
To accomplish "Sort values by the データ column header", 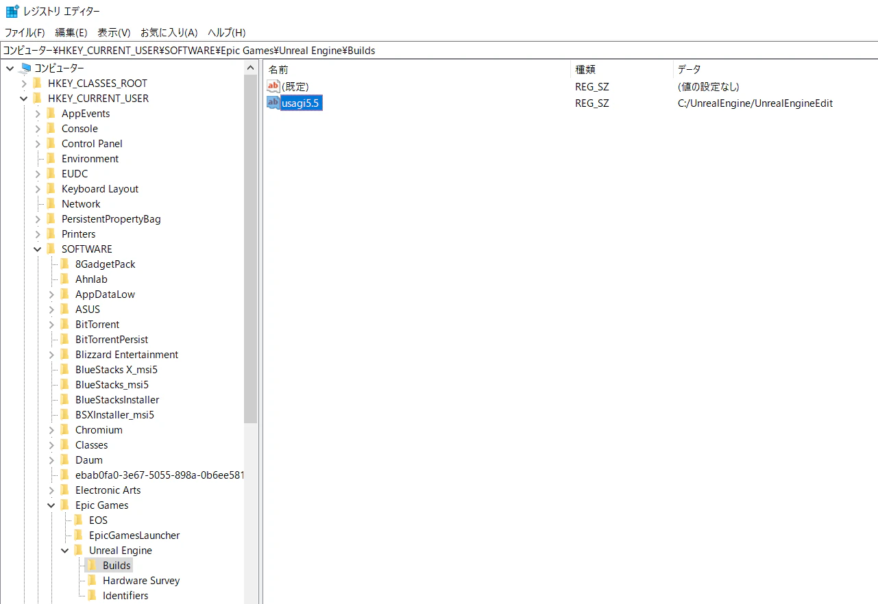I will (x=775, y=69).
